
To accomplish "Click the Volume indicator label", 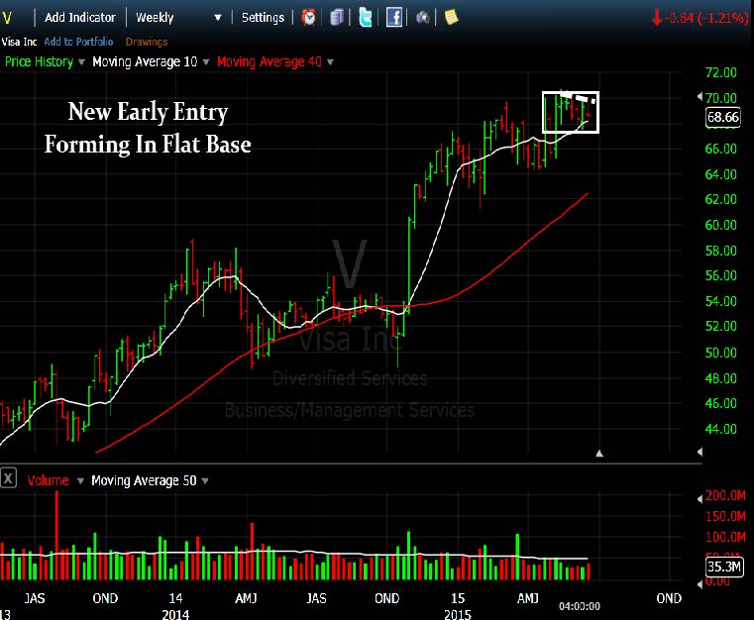I will point(48,480).
